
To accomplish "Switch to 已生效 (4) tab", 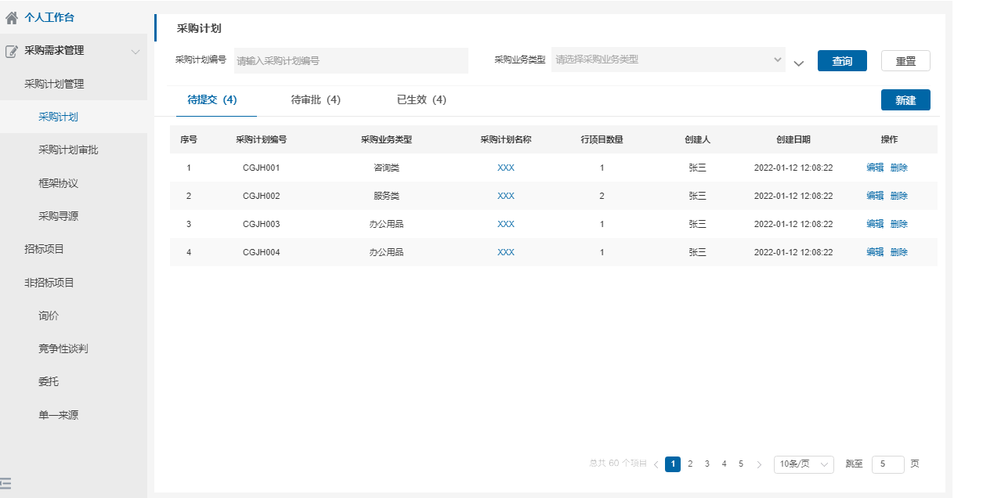I will (421, 100).
